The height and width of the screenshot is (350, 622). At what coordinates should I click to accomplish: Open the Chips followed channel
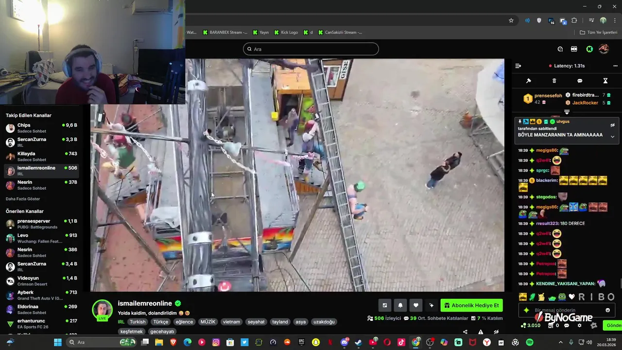tap(41, 128)
